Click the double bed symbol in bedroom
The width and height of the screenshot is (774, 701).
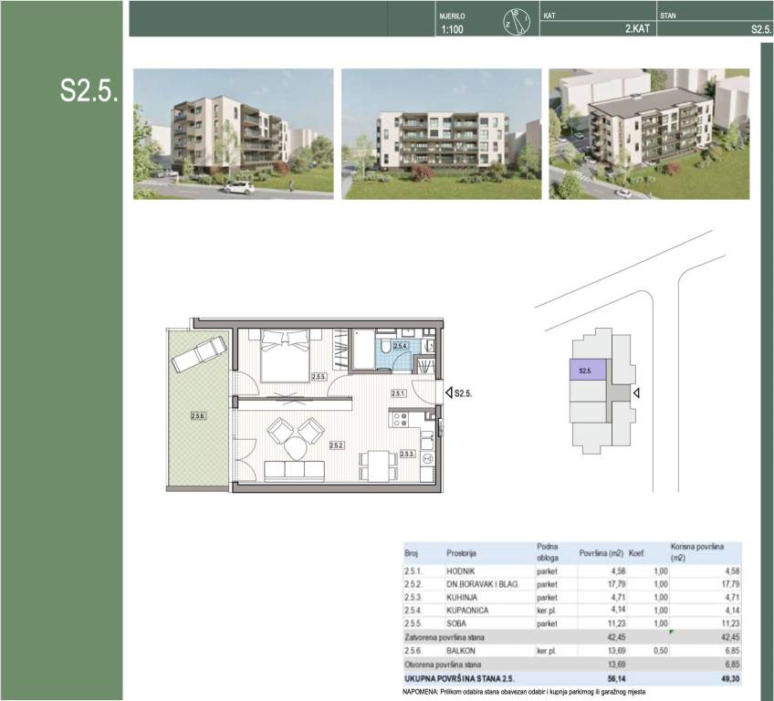point(286,355)
